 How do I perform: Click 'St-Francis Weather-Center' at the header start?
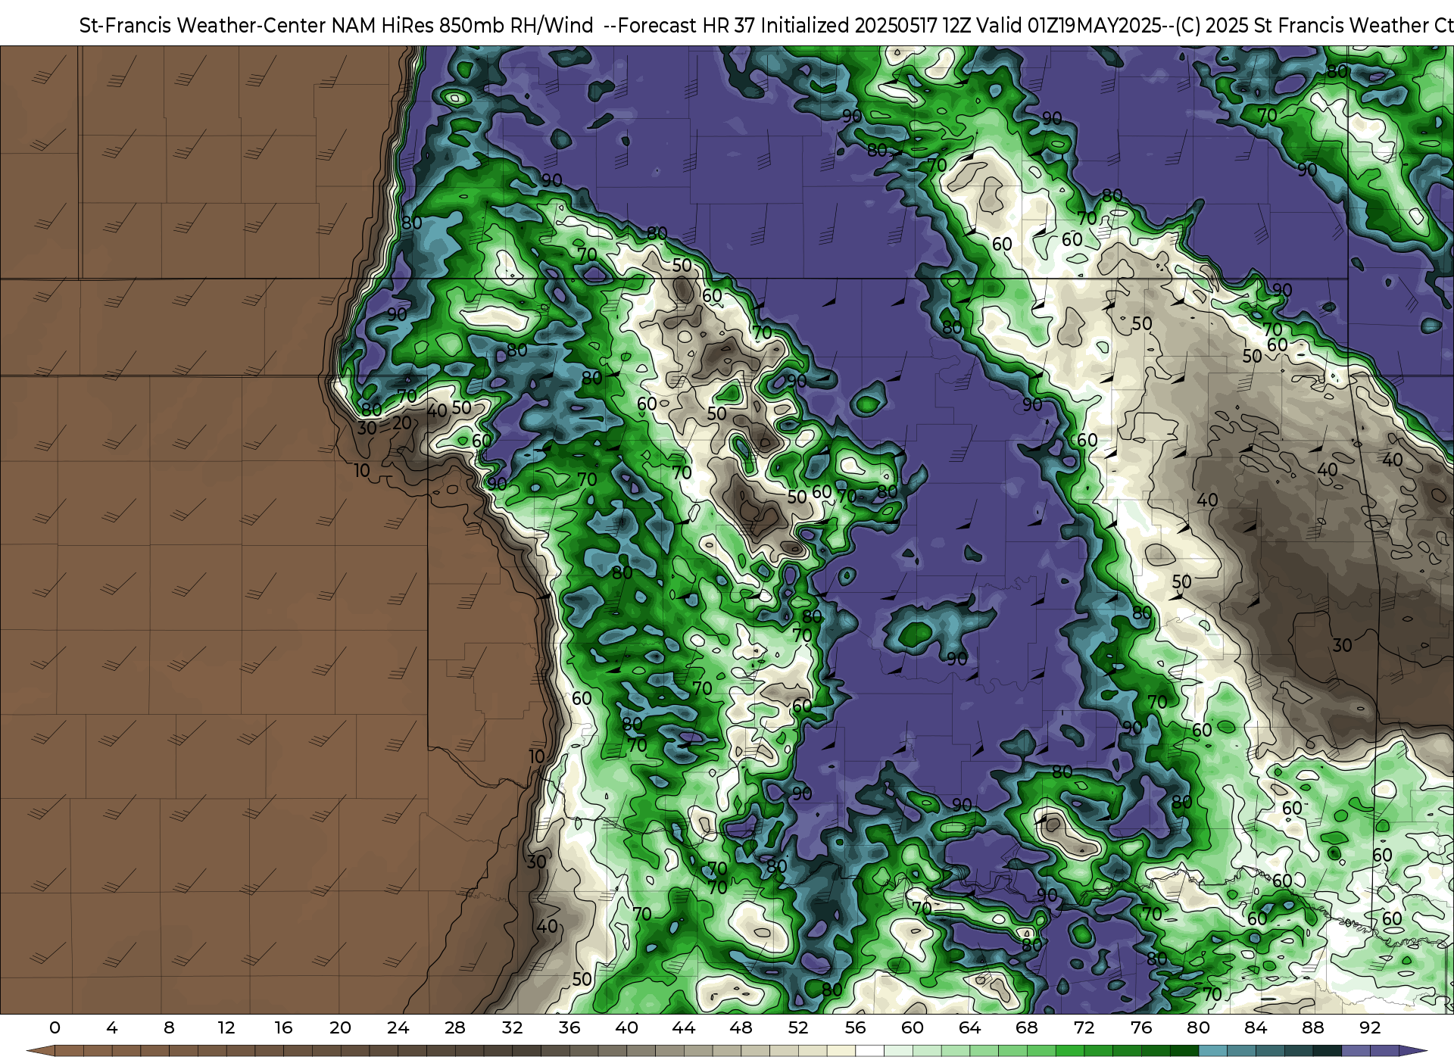point(203,26)
